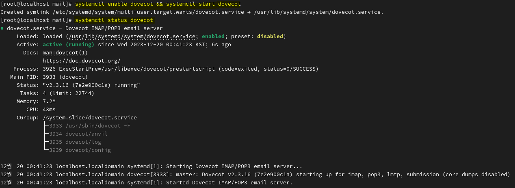Click the yellow 'disabled' preset word
515x188 pixels.
point(270,37)
